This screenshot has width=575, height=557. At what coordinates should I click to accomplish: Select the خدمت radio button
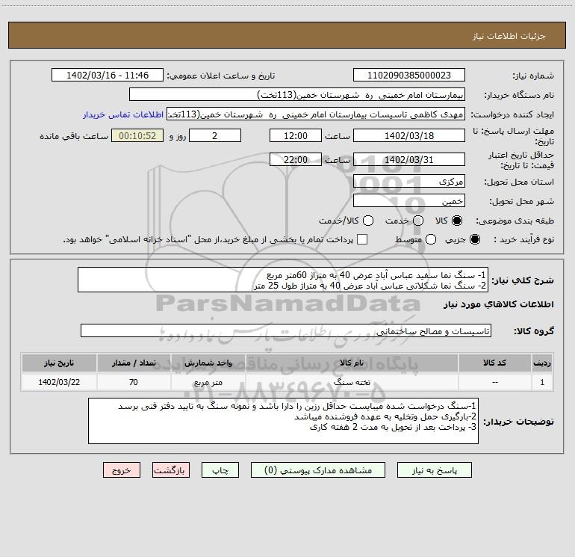tap(418, 221)
